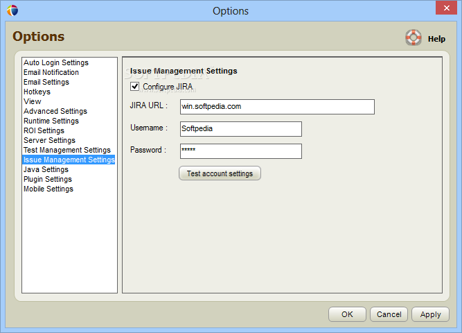Open the Help link text
This screenshot has height=333, width=462.
click(x=436, y=39)
